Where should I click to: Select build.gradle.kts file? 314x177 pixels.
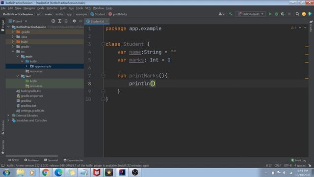28,91
